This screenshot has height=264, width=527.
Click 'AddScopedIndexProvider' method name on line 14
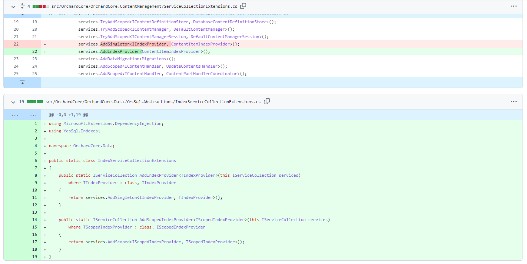point(166,220)
